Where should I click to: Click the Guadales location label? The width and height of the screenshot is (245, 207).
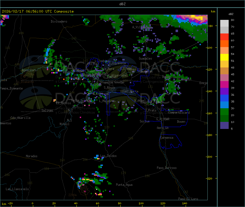click(145, 58)
